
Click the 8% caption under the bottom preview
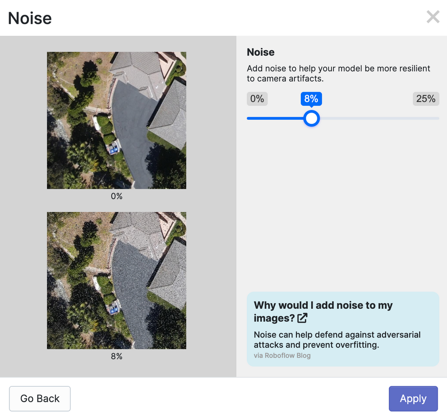coord(116,356)
